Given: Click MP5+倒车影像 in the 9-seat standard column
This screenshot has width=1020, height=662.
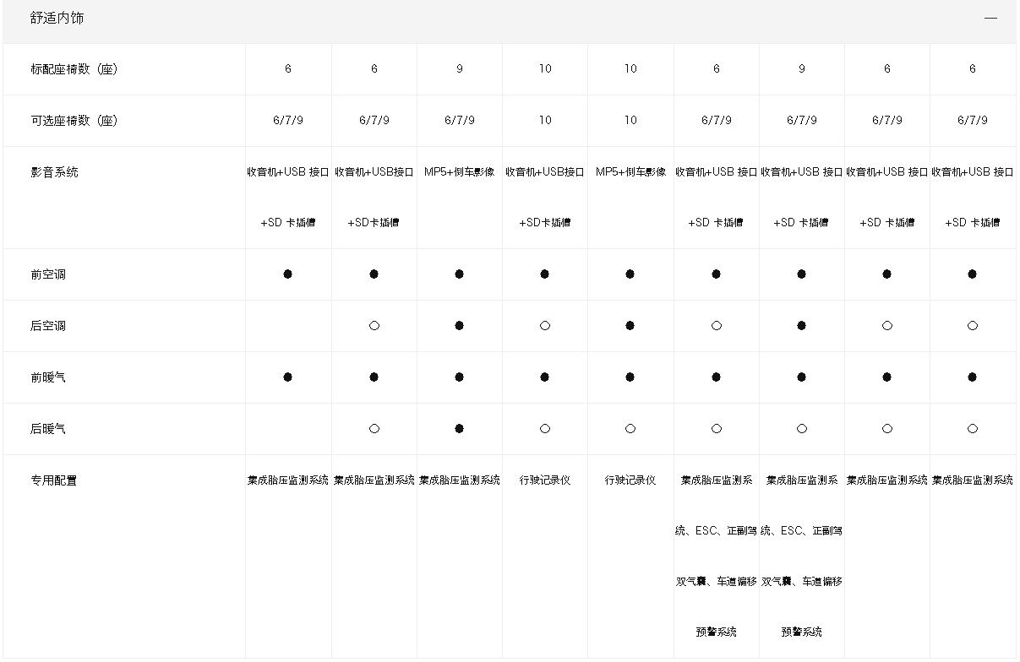Looking at the screenshot, I should [460, 172].
